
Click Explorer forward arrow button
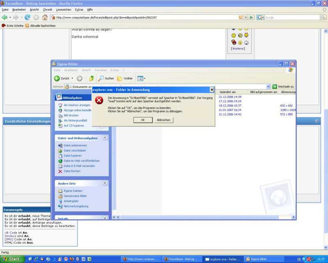point(79,78)
